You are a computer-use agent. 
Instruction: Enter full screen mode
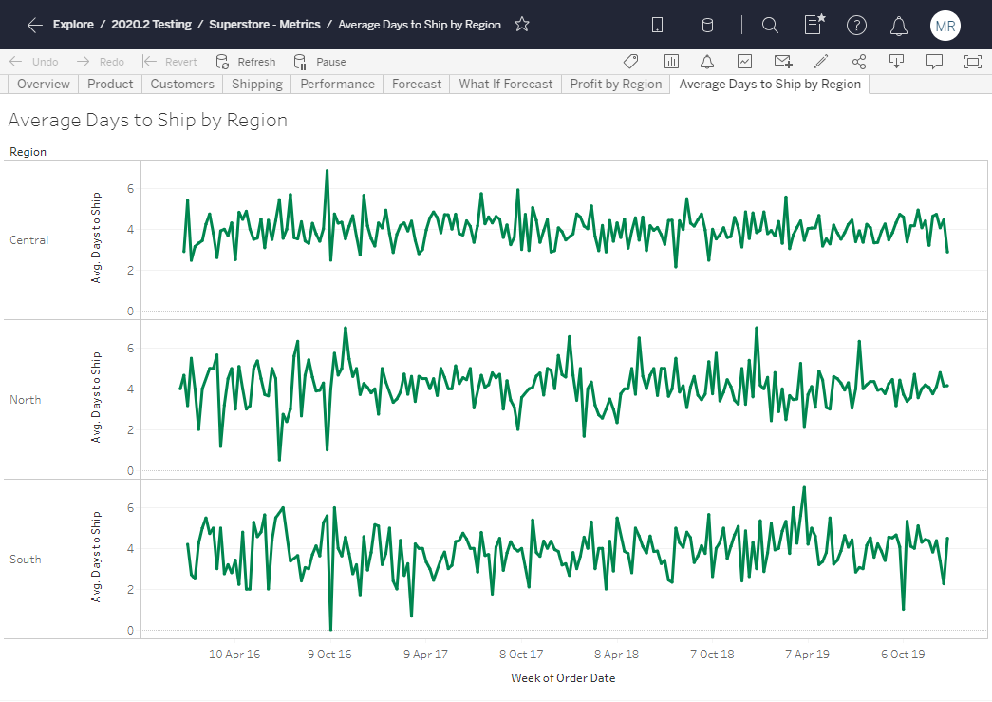coord(972,62)
